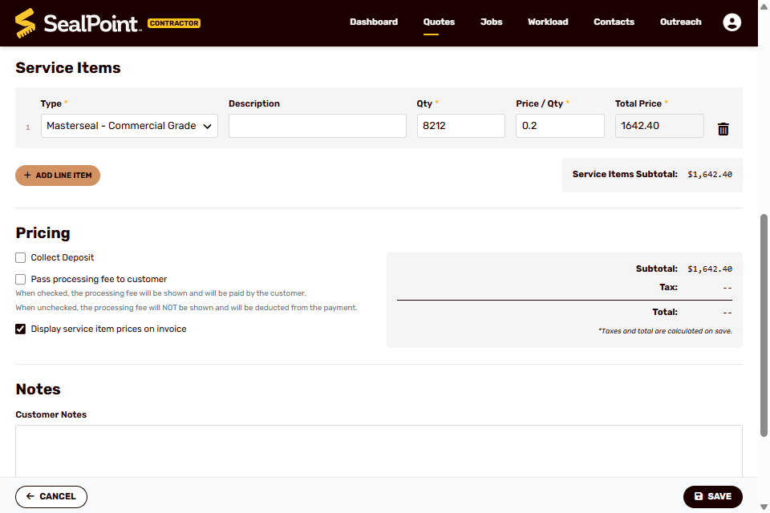
Task: Edit the Price / Qty field
Action: coord(560,126)
